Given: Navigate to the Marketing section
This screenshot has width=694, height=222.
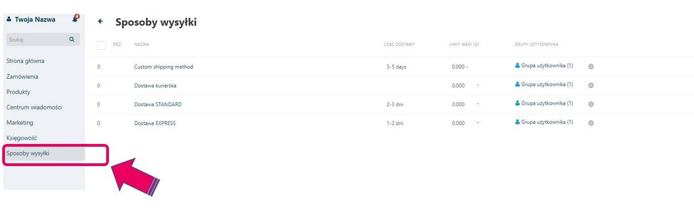Looking at the screenshot, I should pyautogui.click(x=20, y=122).
